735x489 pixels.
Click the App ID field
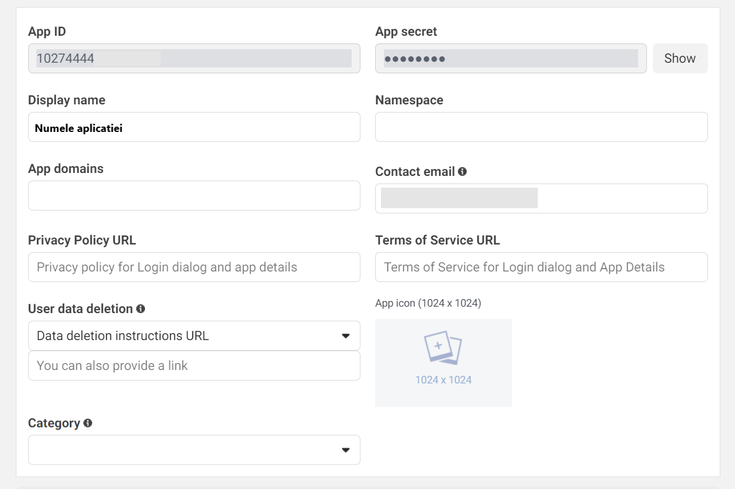pos(194,59)
